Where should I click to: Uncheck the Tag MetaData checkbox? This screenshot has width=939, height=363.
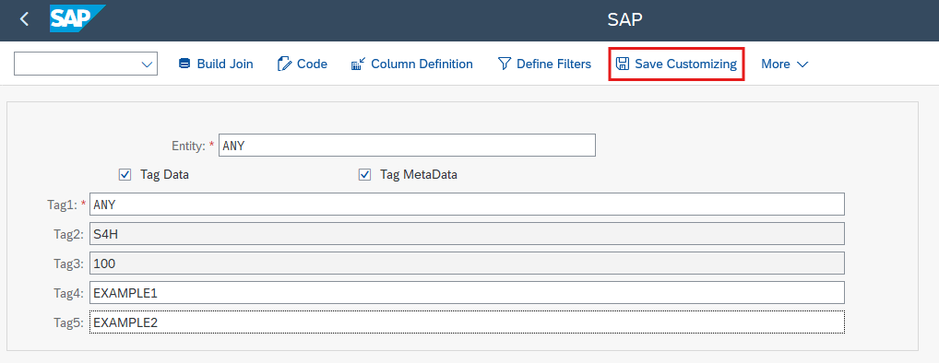click(x=364, y=175)
